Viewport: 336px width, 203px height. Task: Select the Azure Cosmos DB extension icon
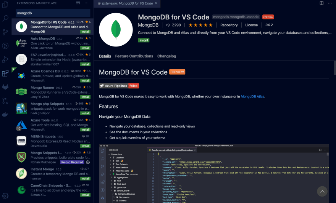coord(21,76)
